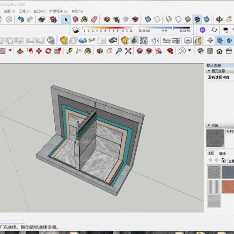Collapse the 材质 panel
The width and height of the screenshot is (234, 234).
(x=209, y=125)
